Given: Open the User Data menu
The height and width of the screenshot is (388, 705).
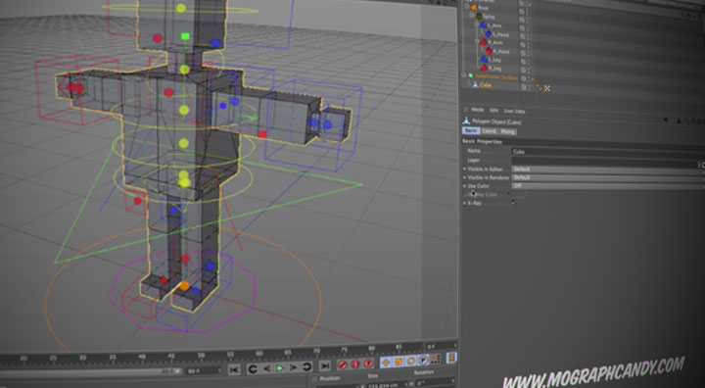Looking at the screenshot, I should pyautogui.click(x=514, y=111).
